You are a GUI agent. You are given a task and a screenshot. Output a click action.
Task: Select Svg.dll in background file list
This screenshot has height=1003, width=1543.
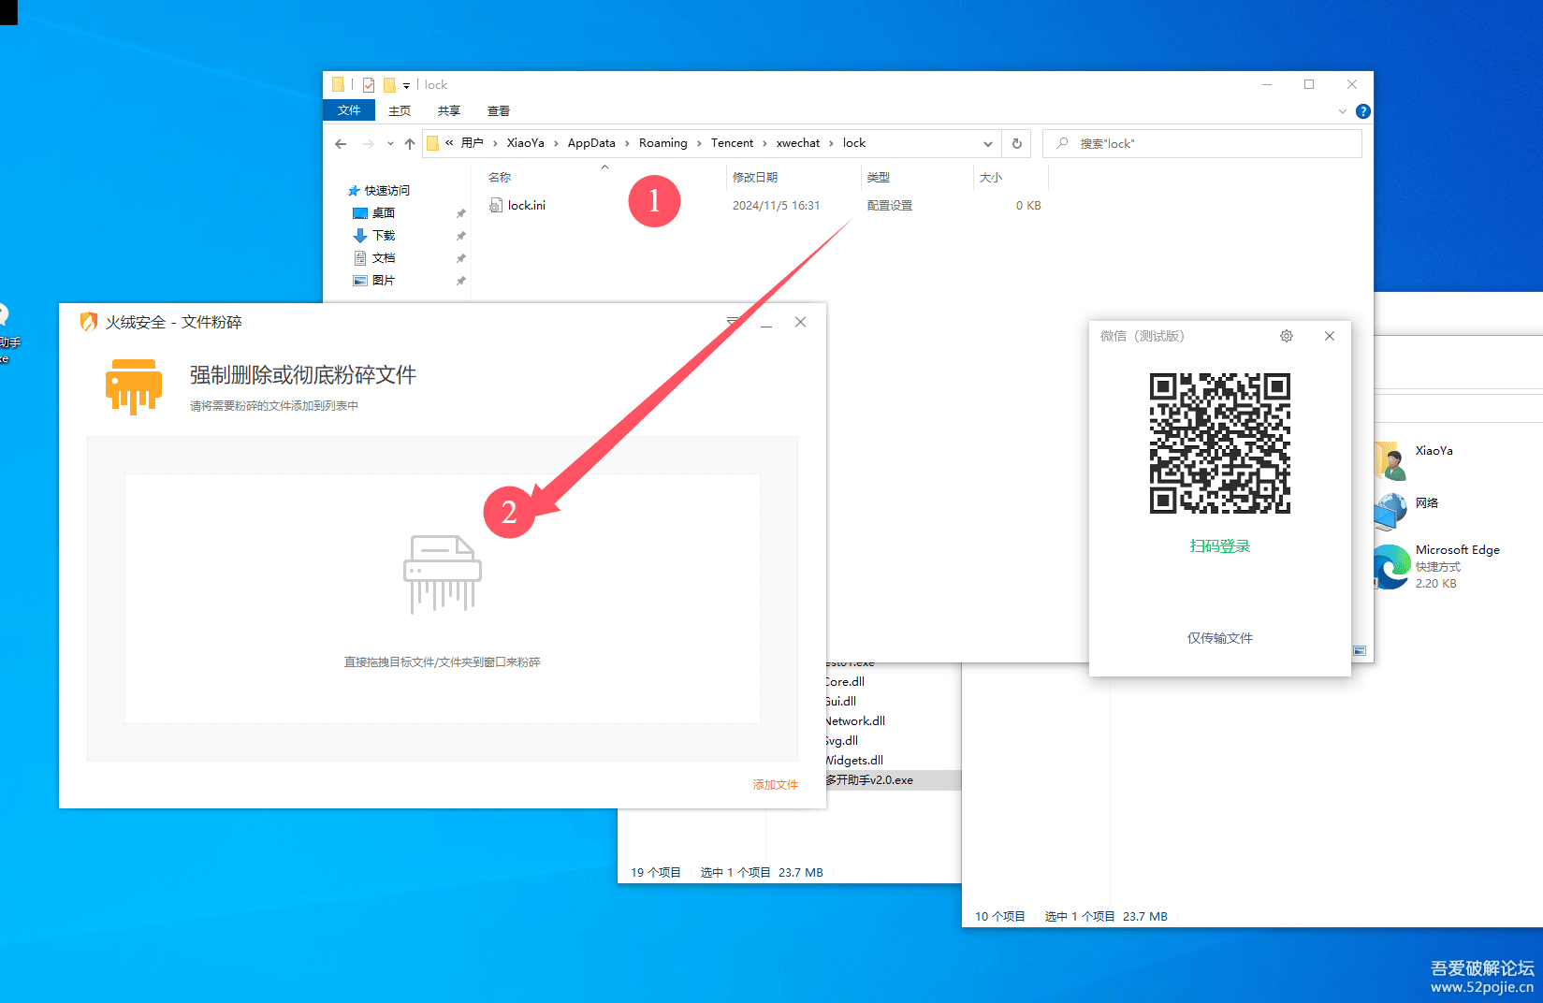[x=841, y=741]
